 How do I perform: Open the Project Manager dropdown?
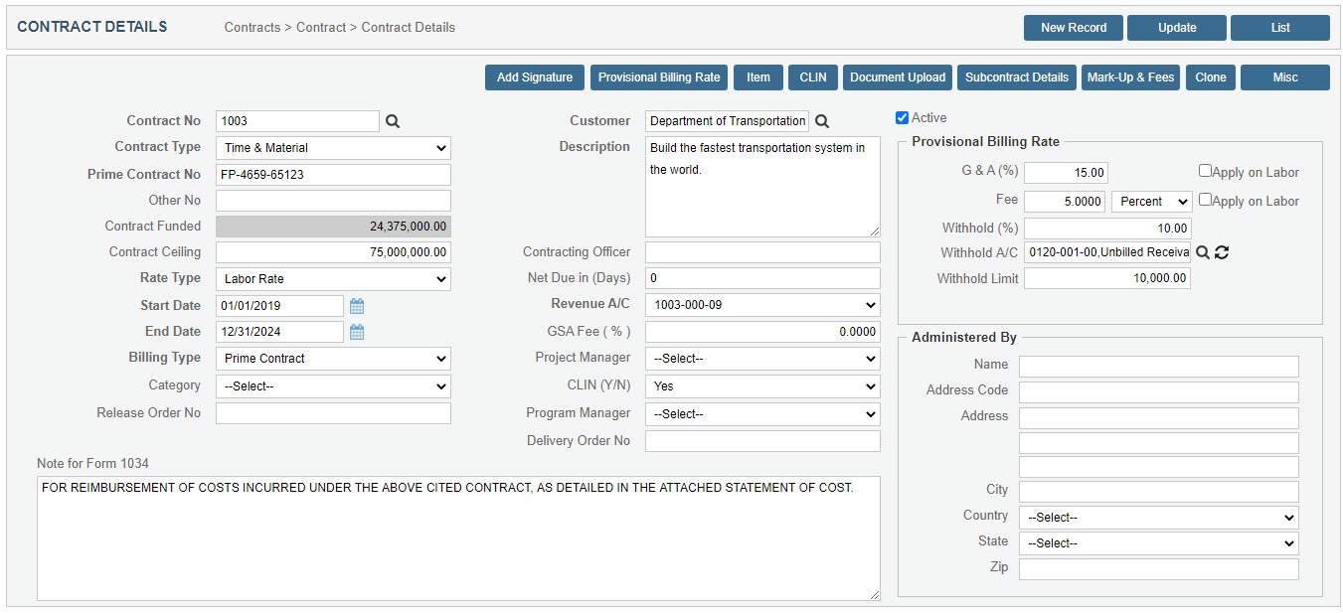click(x=762, y=359)
